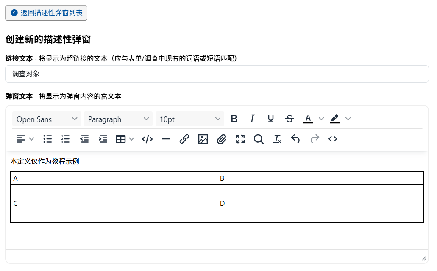Image resolution: width=437 pixels, height=271 pixels.
Task: Click table cell containing C
Action: point(114,203)
